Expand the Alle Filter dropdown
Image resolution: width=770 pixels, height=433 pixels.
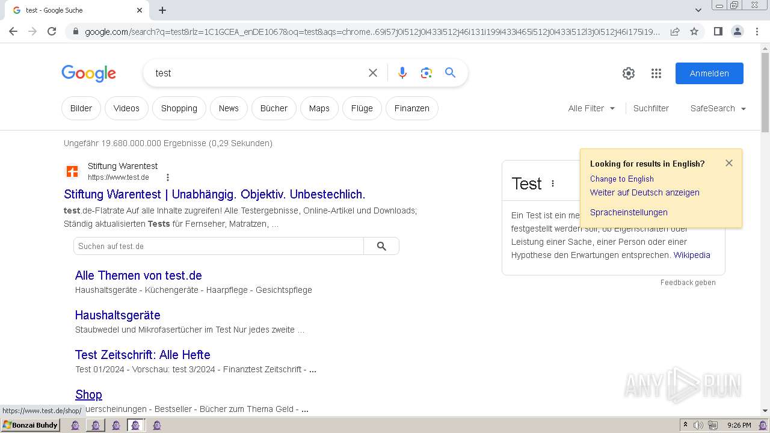pos(591,108)
